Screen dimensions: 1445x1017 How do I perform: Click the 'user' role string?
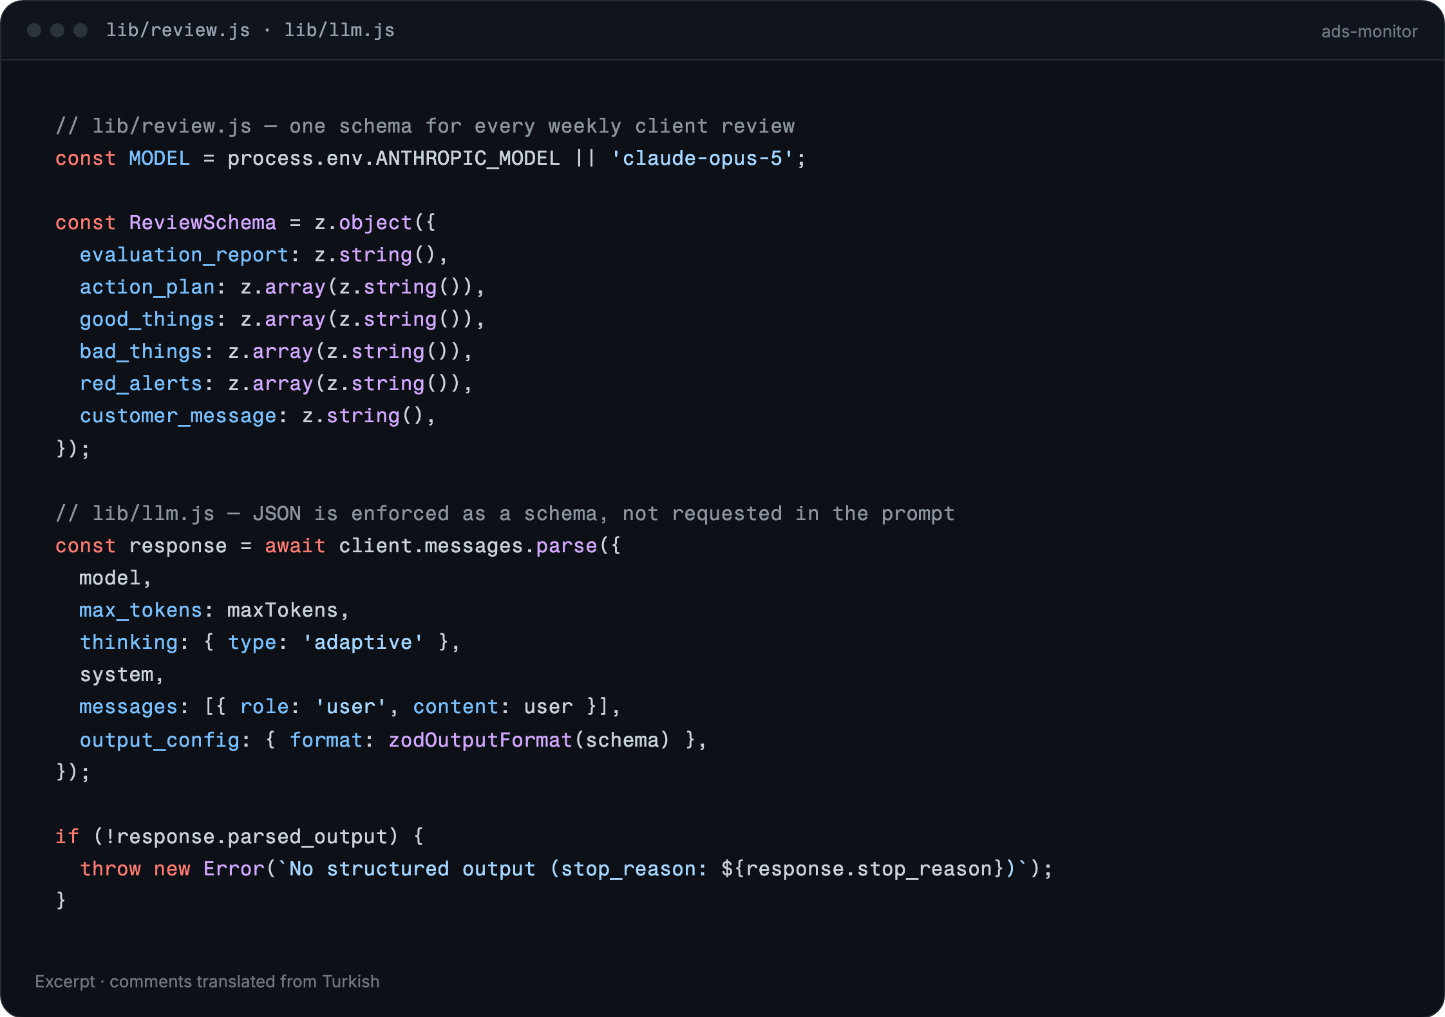point(351,707)
